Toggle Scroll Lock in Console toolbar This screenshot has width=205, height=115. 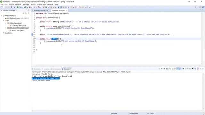pos(172,69)
